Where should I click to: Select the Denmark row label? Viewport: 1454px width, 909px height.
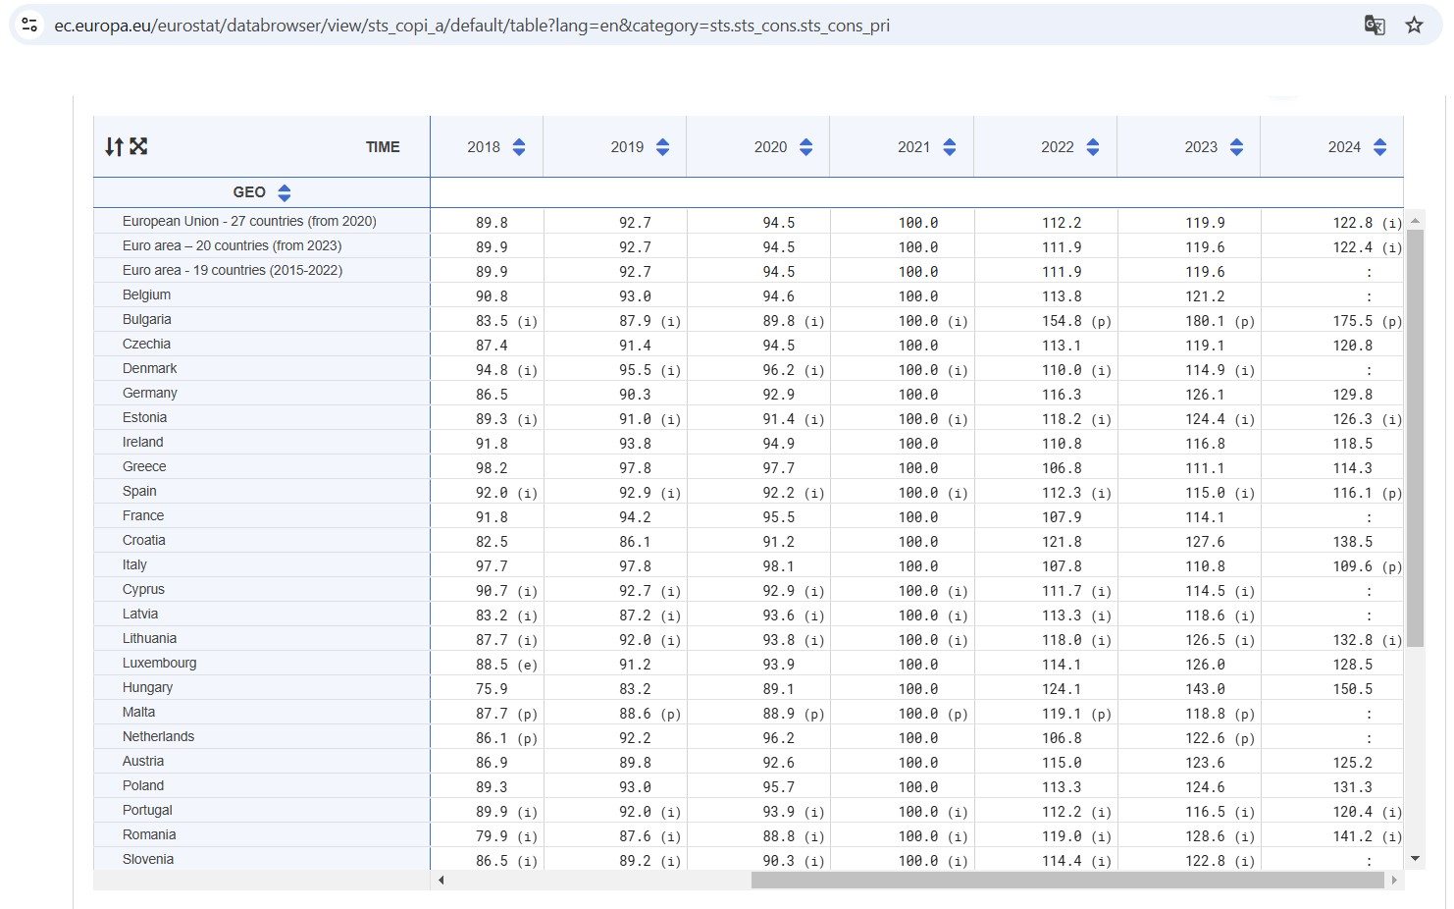click(149, 369)
